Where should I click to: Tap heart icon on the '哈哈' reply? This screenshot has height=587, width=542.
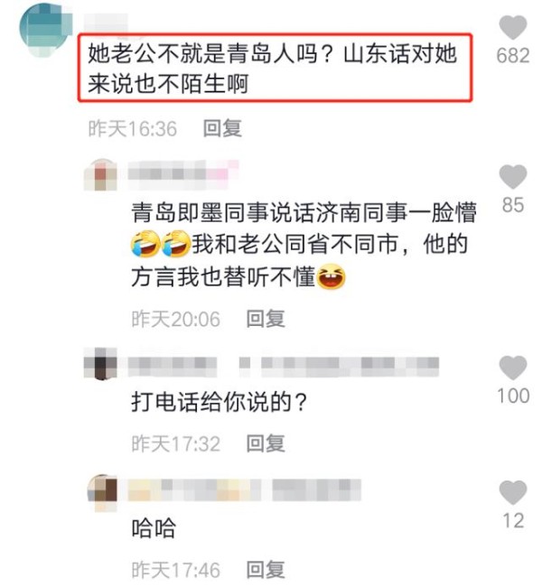513,492
